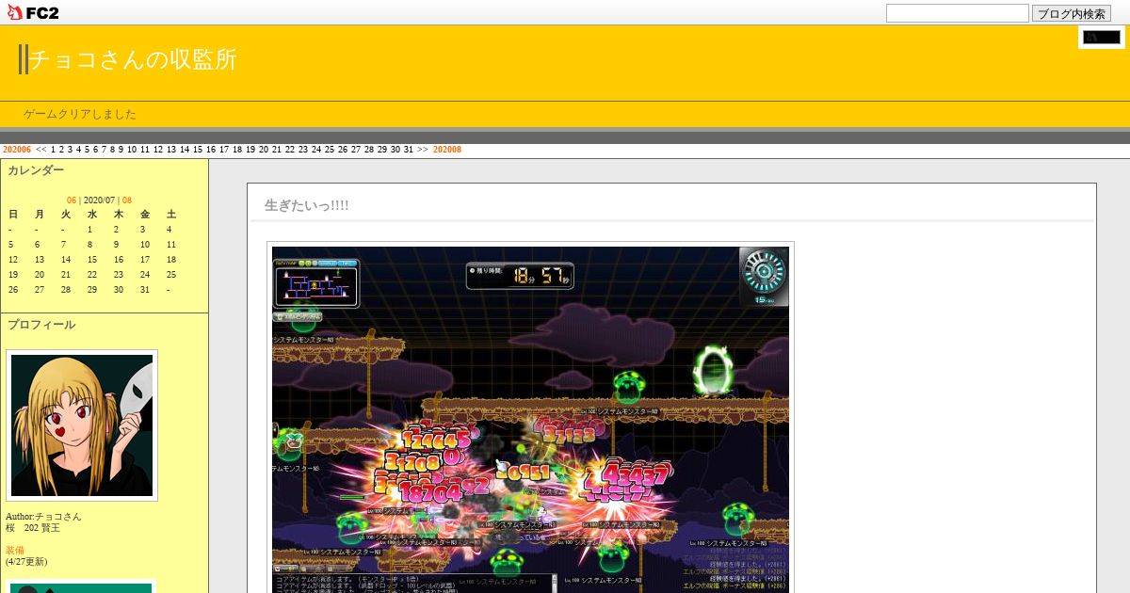Click the カレンダー sidebar heading
This screenshot has height=593, width=1130.
(36, 170)
